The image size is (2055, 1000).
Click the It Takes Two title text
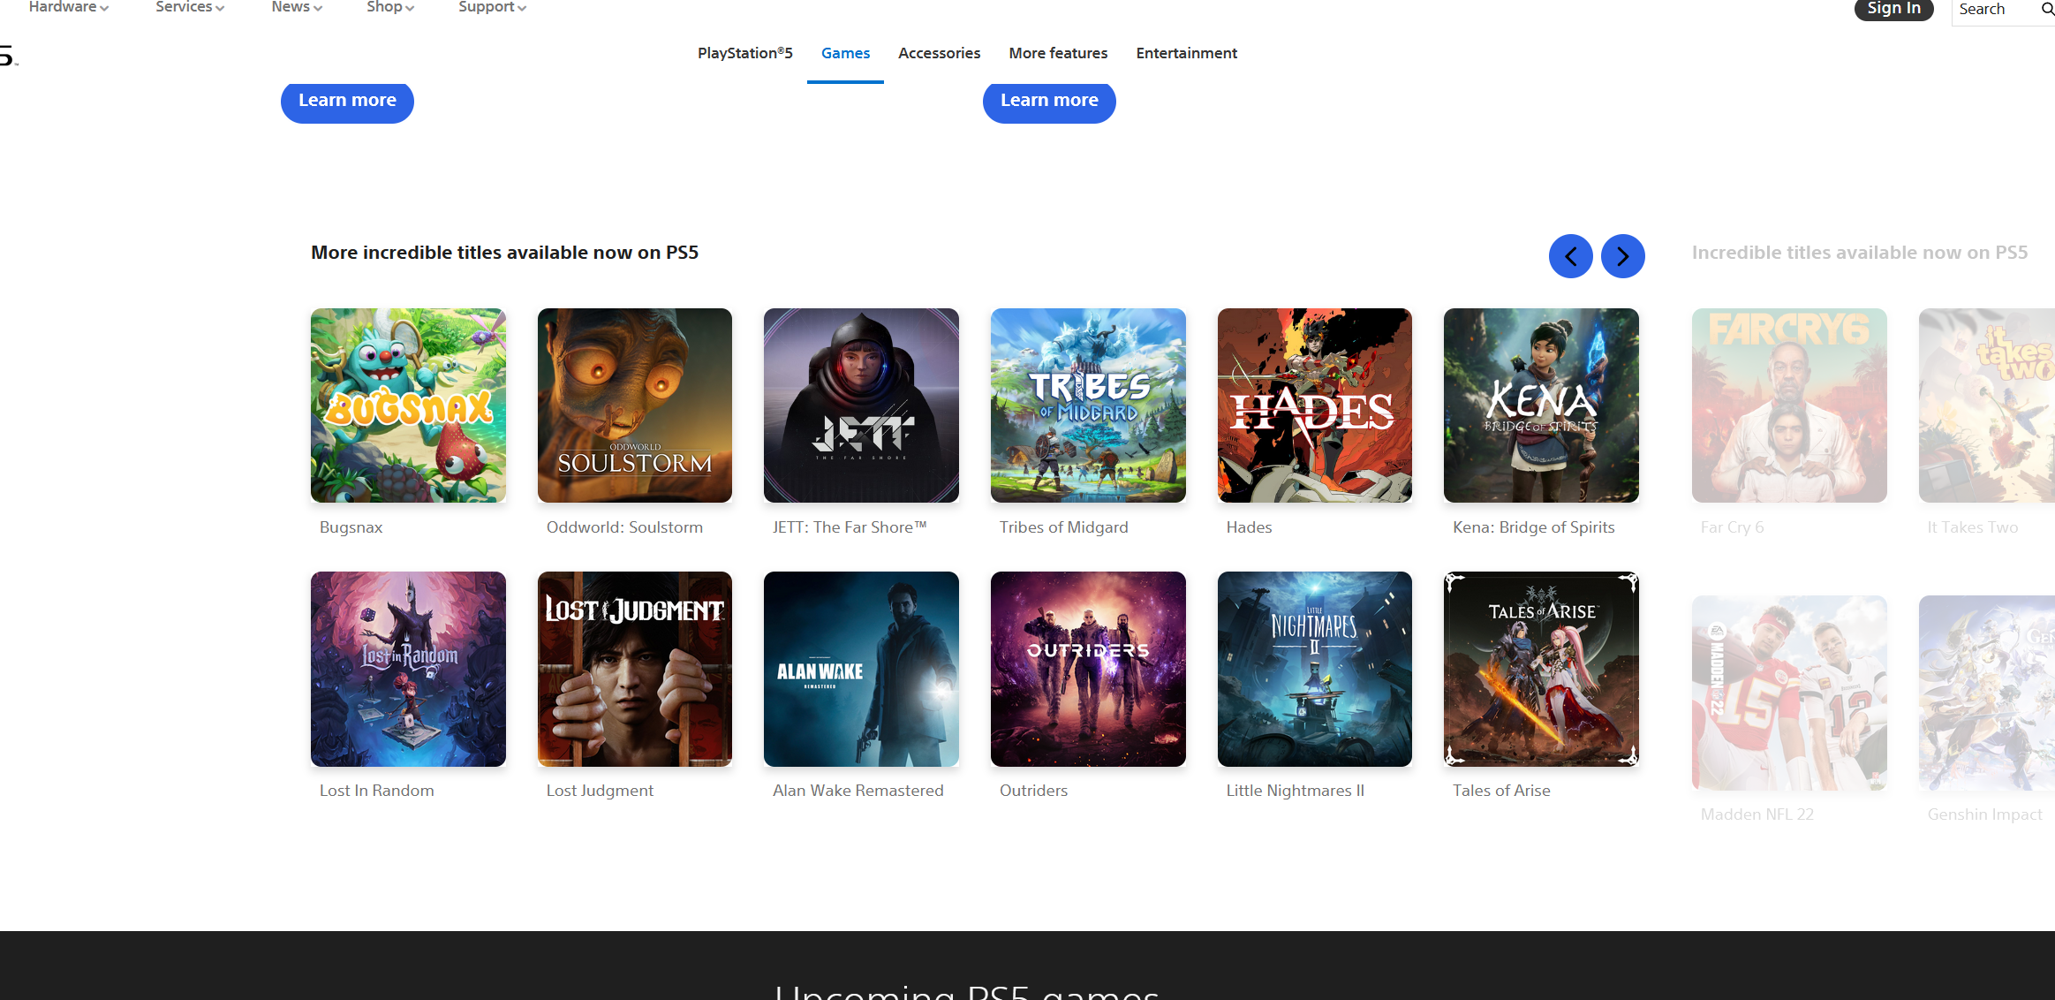[x=1972, y=527]
